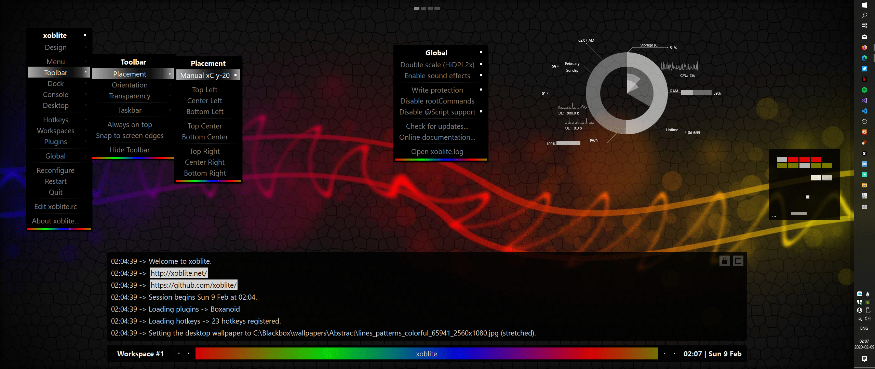This screenshot has width=875, height=369.
Task: Open Spotify from the taskbar
Action: tap(865, 89)
